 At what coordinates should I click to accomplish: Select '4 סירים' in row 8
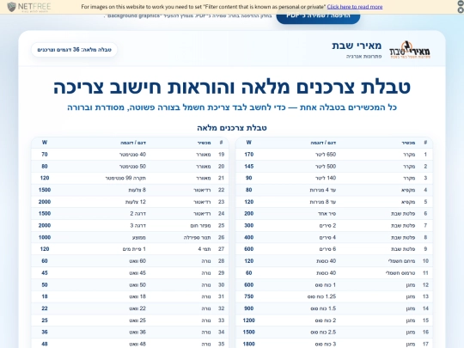coord(327,237)
